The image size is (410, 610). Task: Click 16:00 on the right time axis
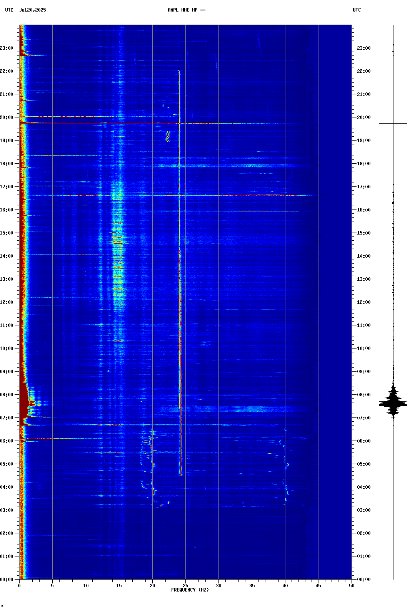[x=364, y=210]
